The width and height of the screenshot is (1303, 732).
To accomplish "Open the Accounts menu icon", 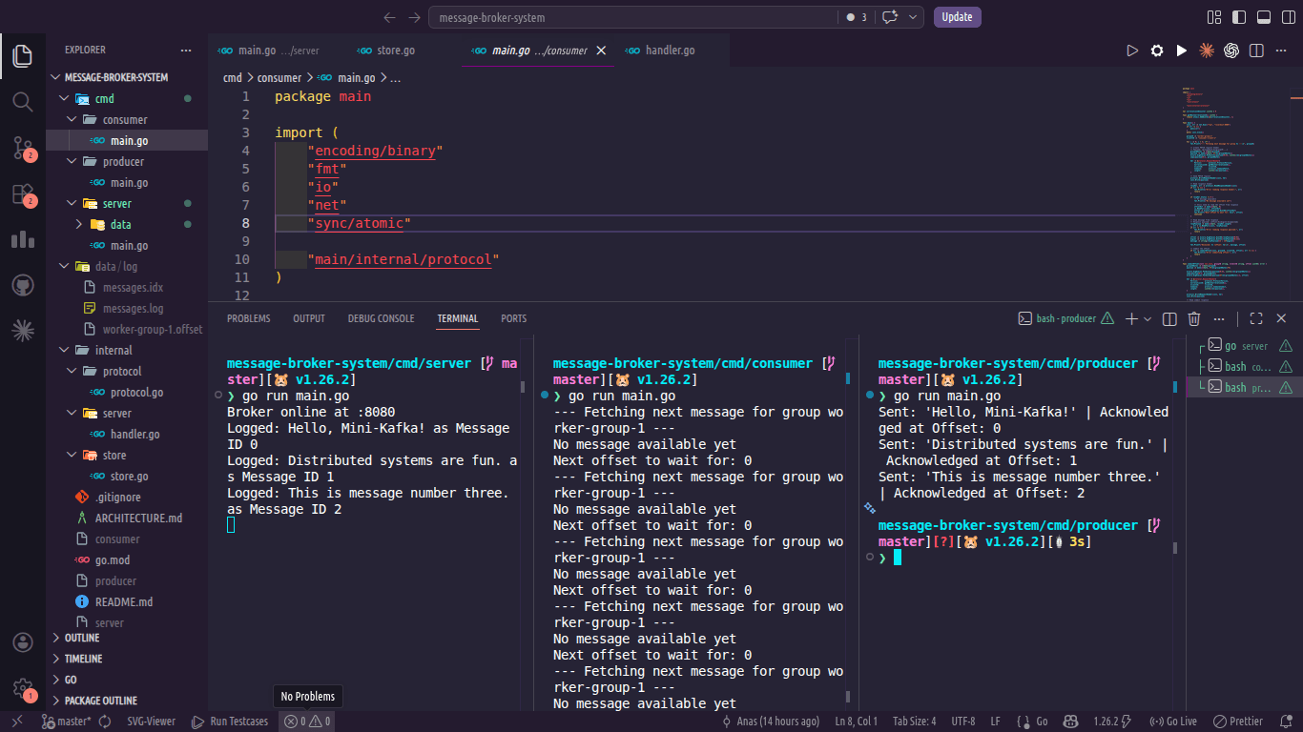I will coord(22,642).
